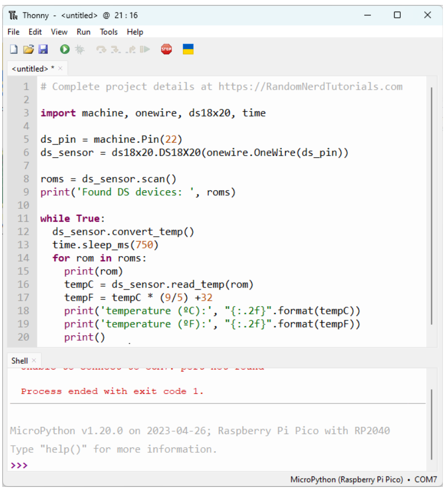Click the MicroPython v1.20.0 version line in Shell
The height and width of the screenshot is (488, 444).
[200, 431]
